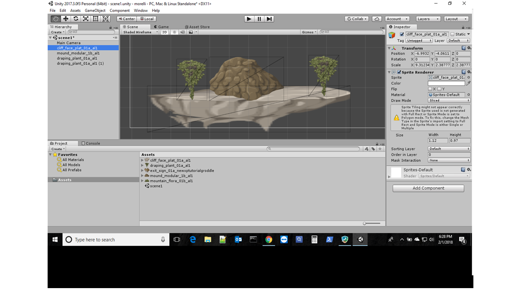Open Sprite Renderer help icon
521x293 pixels.
(464, 72)
